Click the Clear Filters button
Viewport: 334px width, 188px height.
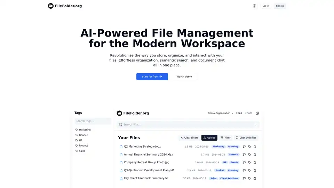click(189, 138)
